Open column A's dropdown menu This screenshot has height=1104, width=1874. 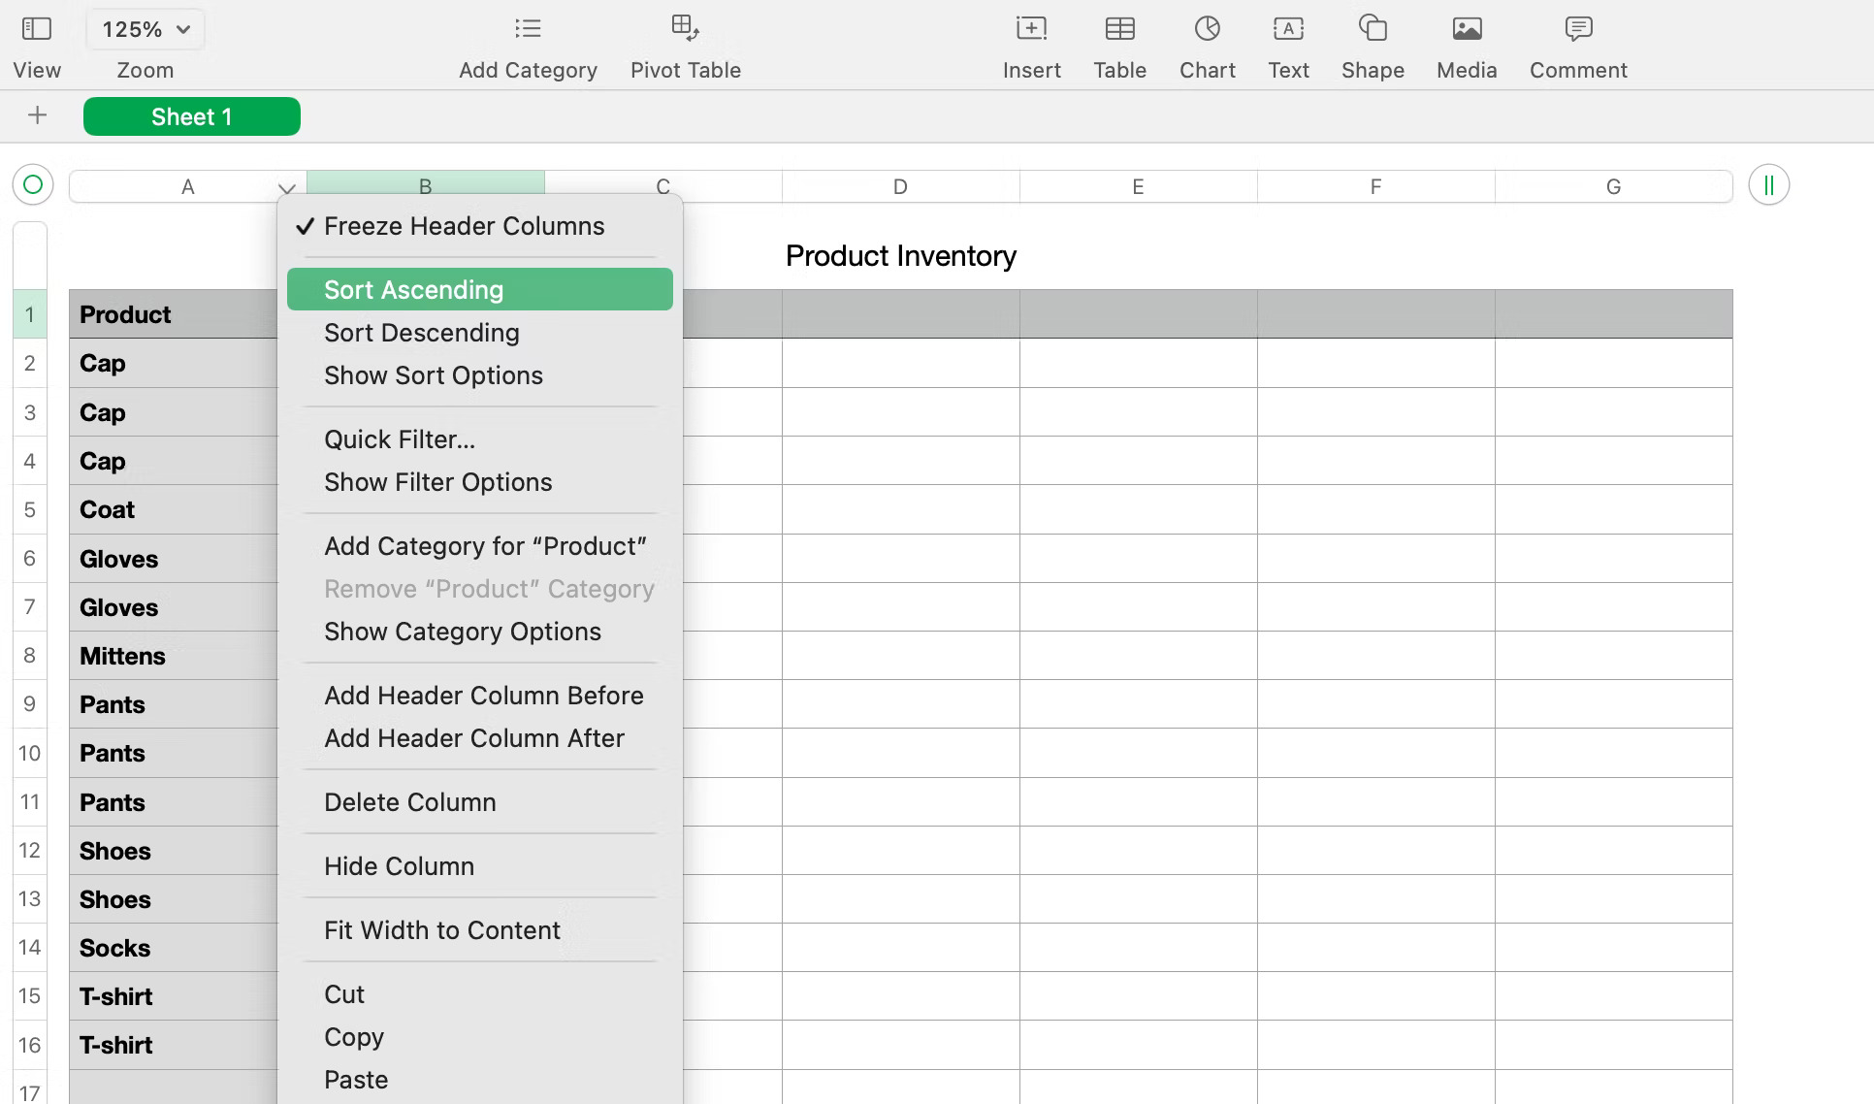tap(284, 187)
